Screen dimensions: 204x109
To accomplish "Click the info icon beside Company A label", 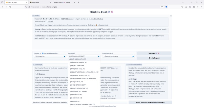I will point(43,53).
